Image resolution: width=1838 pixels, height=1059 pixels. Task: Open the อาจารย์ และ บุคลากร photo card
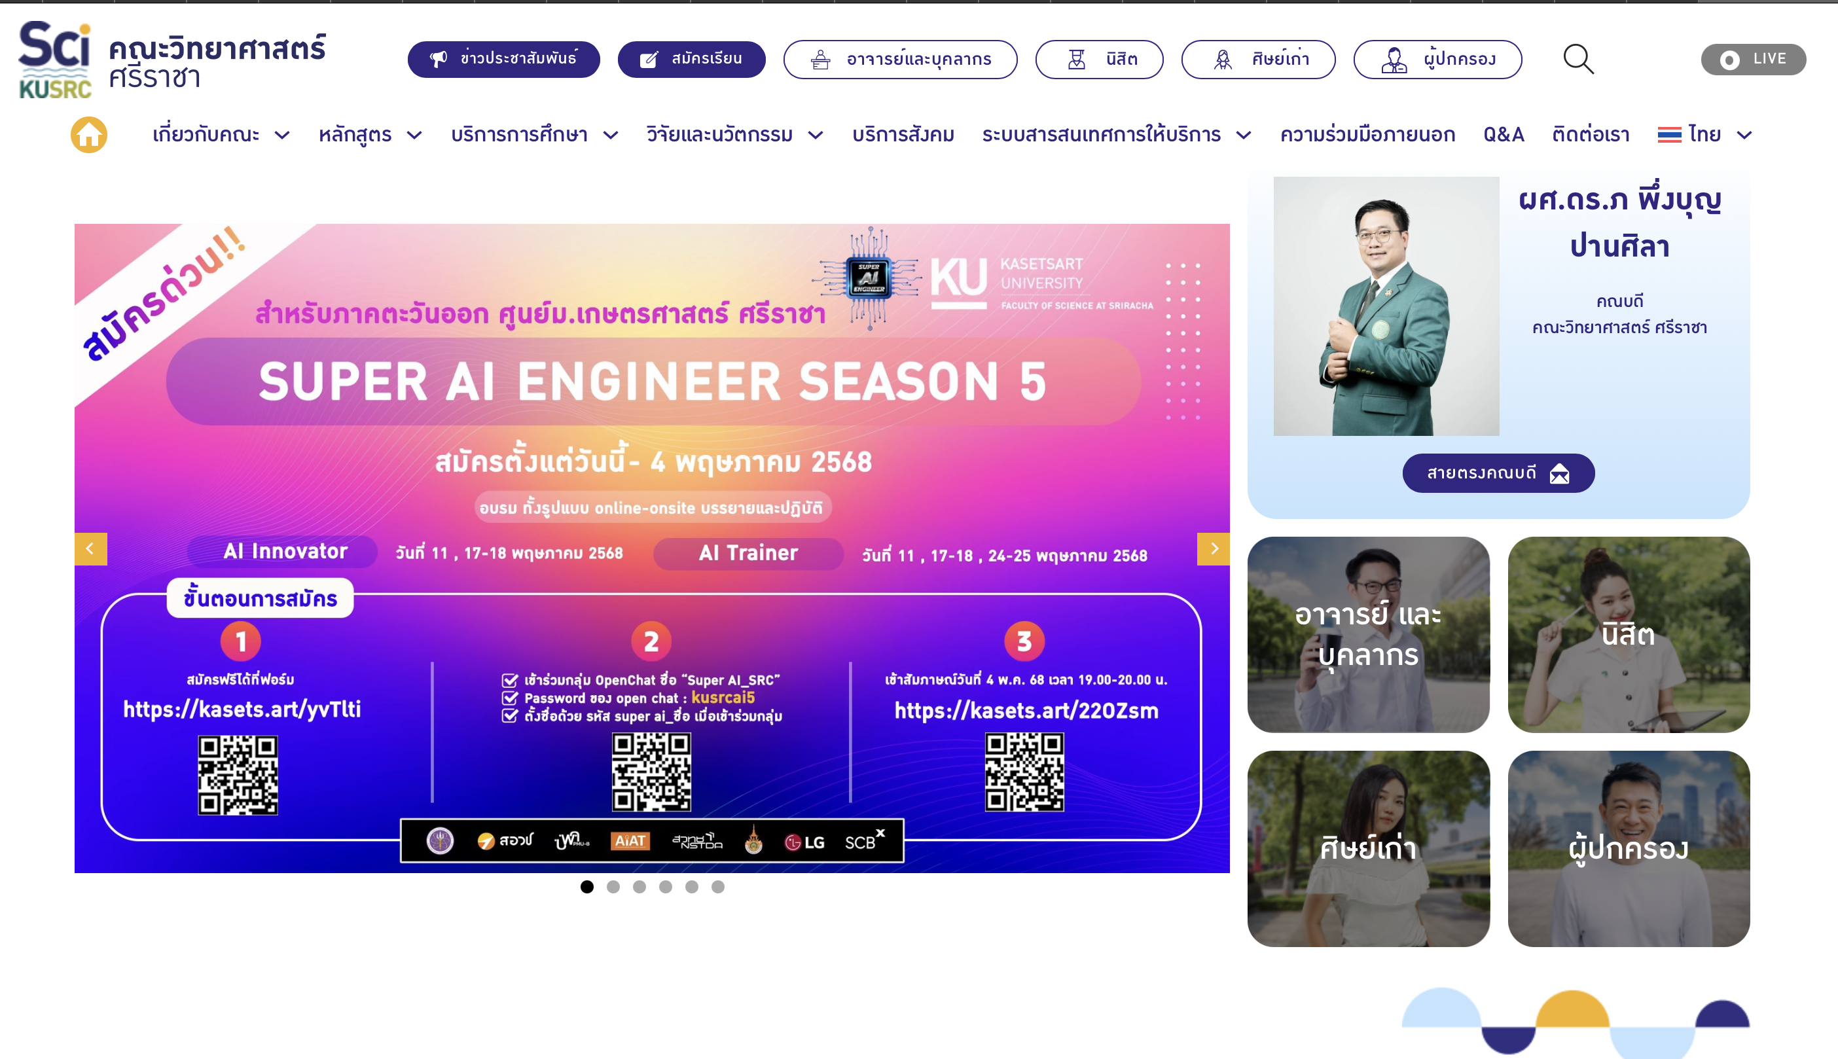coord(1367,634)
